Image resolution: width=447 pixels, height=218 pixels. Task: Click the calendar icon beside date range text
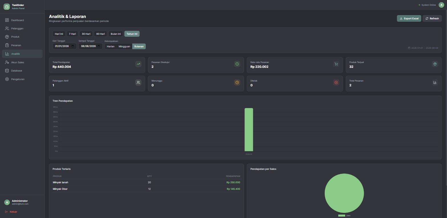[x=409, y=48]
